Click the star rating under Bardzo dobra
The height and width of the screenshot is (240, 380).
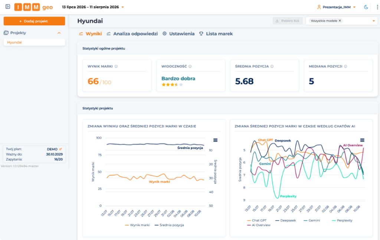pos(172,85)
